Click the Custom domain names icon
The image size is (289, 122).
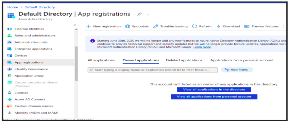tap(10, 106)
